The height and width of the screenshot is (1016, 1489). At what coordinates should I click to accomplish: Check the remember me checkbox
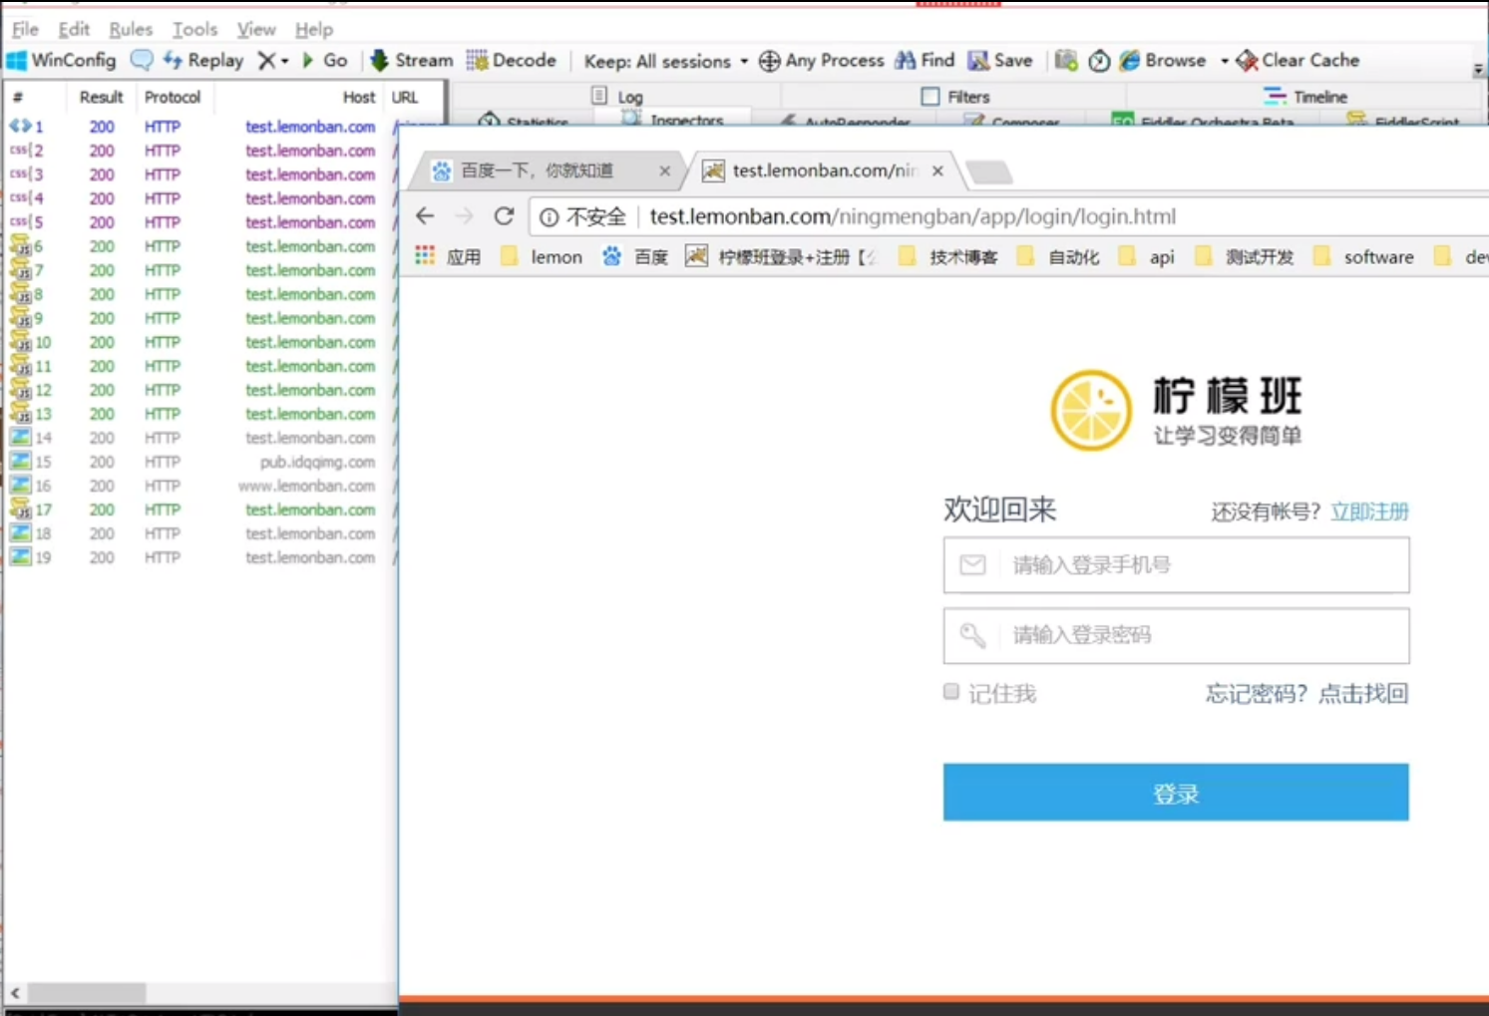pos(951,691)
